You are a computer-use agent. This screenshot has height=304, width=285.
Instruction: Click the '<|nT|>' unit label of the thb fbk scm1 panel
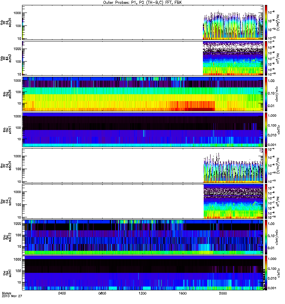pos(279,130)
